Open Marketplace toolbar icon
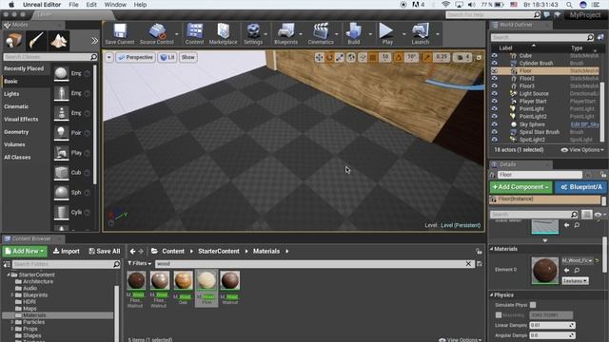This screenshot has width=609, height=342. pos(223,34)
